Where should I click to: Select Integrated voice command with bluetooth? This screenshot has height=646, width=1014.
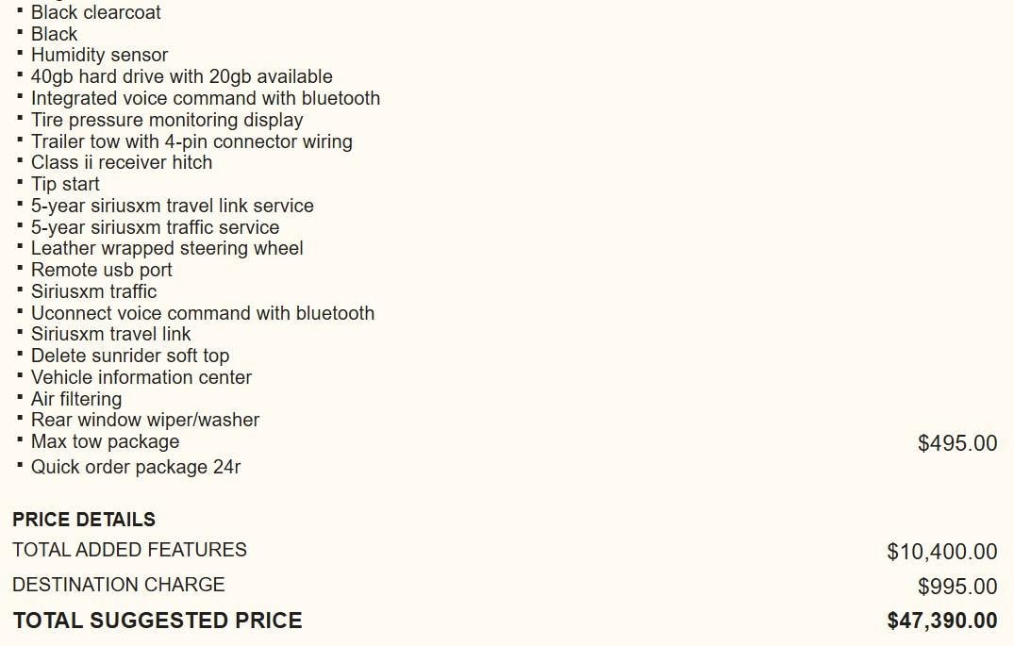[x=205, y=98]
